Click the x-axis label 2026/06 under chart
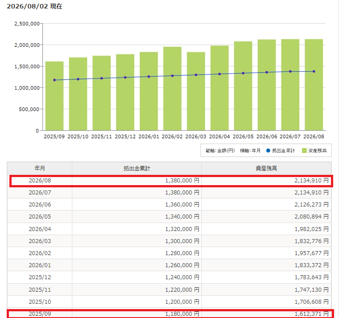The height and width of the screenshot is (318, 339). (x=267, y=136)
